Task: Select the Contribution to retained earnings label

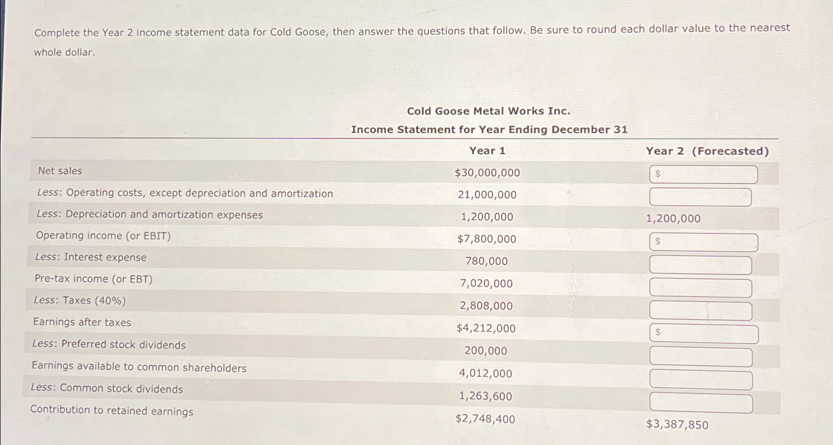Action: coord(112,410)
